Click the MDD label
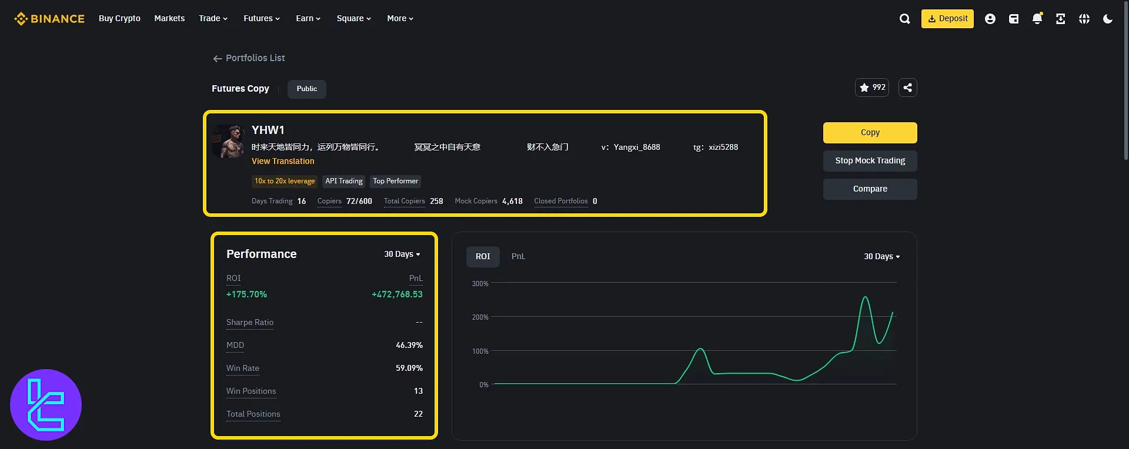1129x449 pixels. pos(235,346)
